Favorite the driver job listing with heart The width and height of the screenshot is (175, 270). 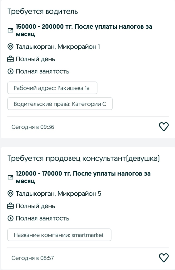pyautogui.click(x=164, y=127)
